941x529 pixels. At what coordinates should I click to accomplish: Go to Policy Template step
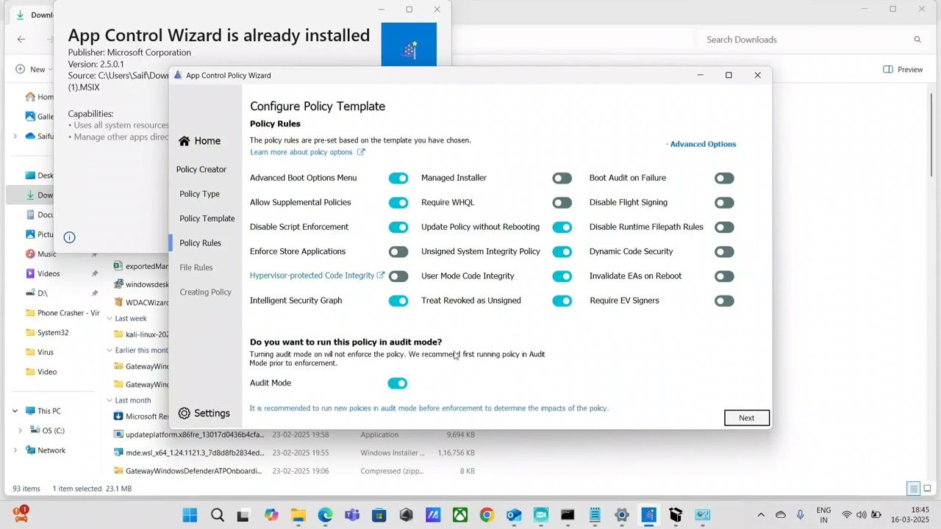[x=207, y=218]
